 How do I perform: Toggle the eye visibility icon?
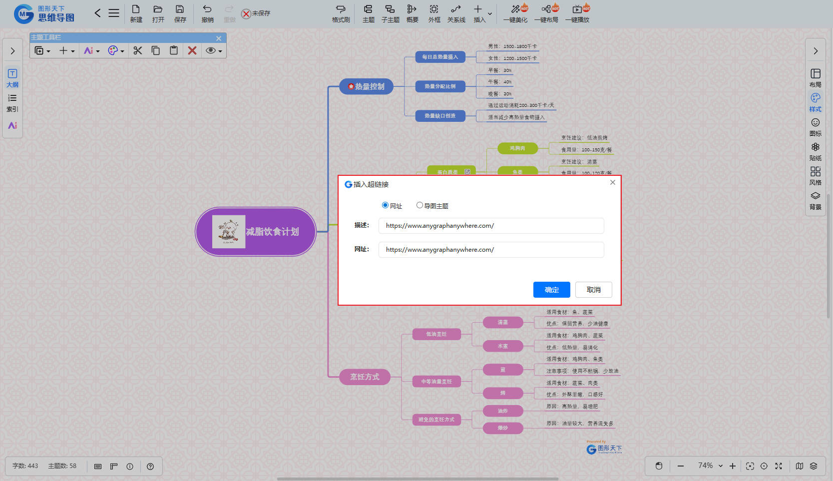tap(211, 50)
